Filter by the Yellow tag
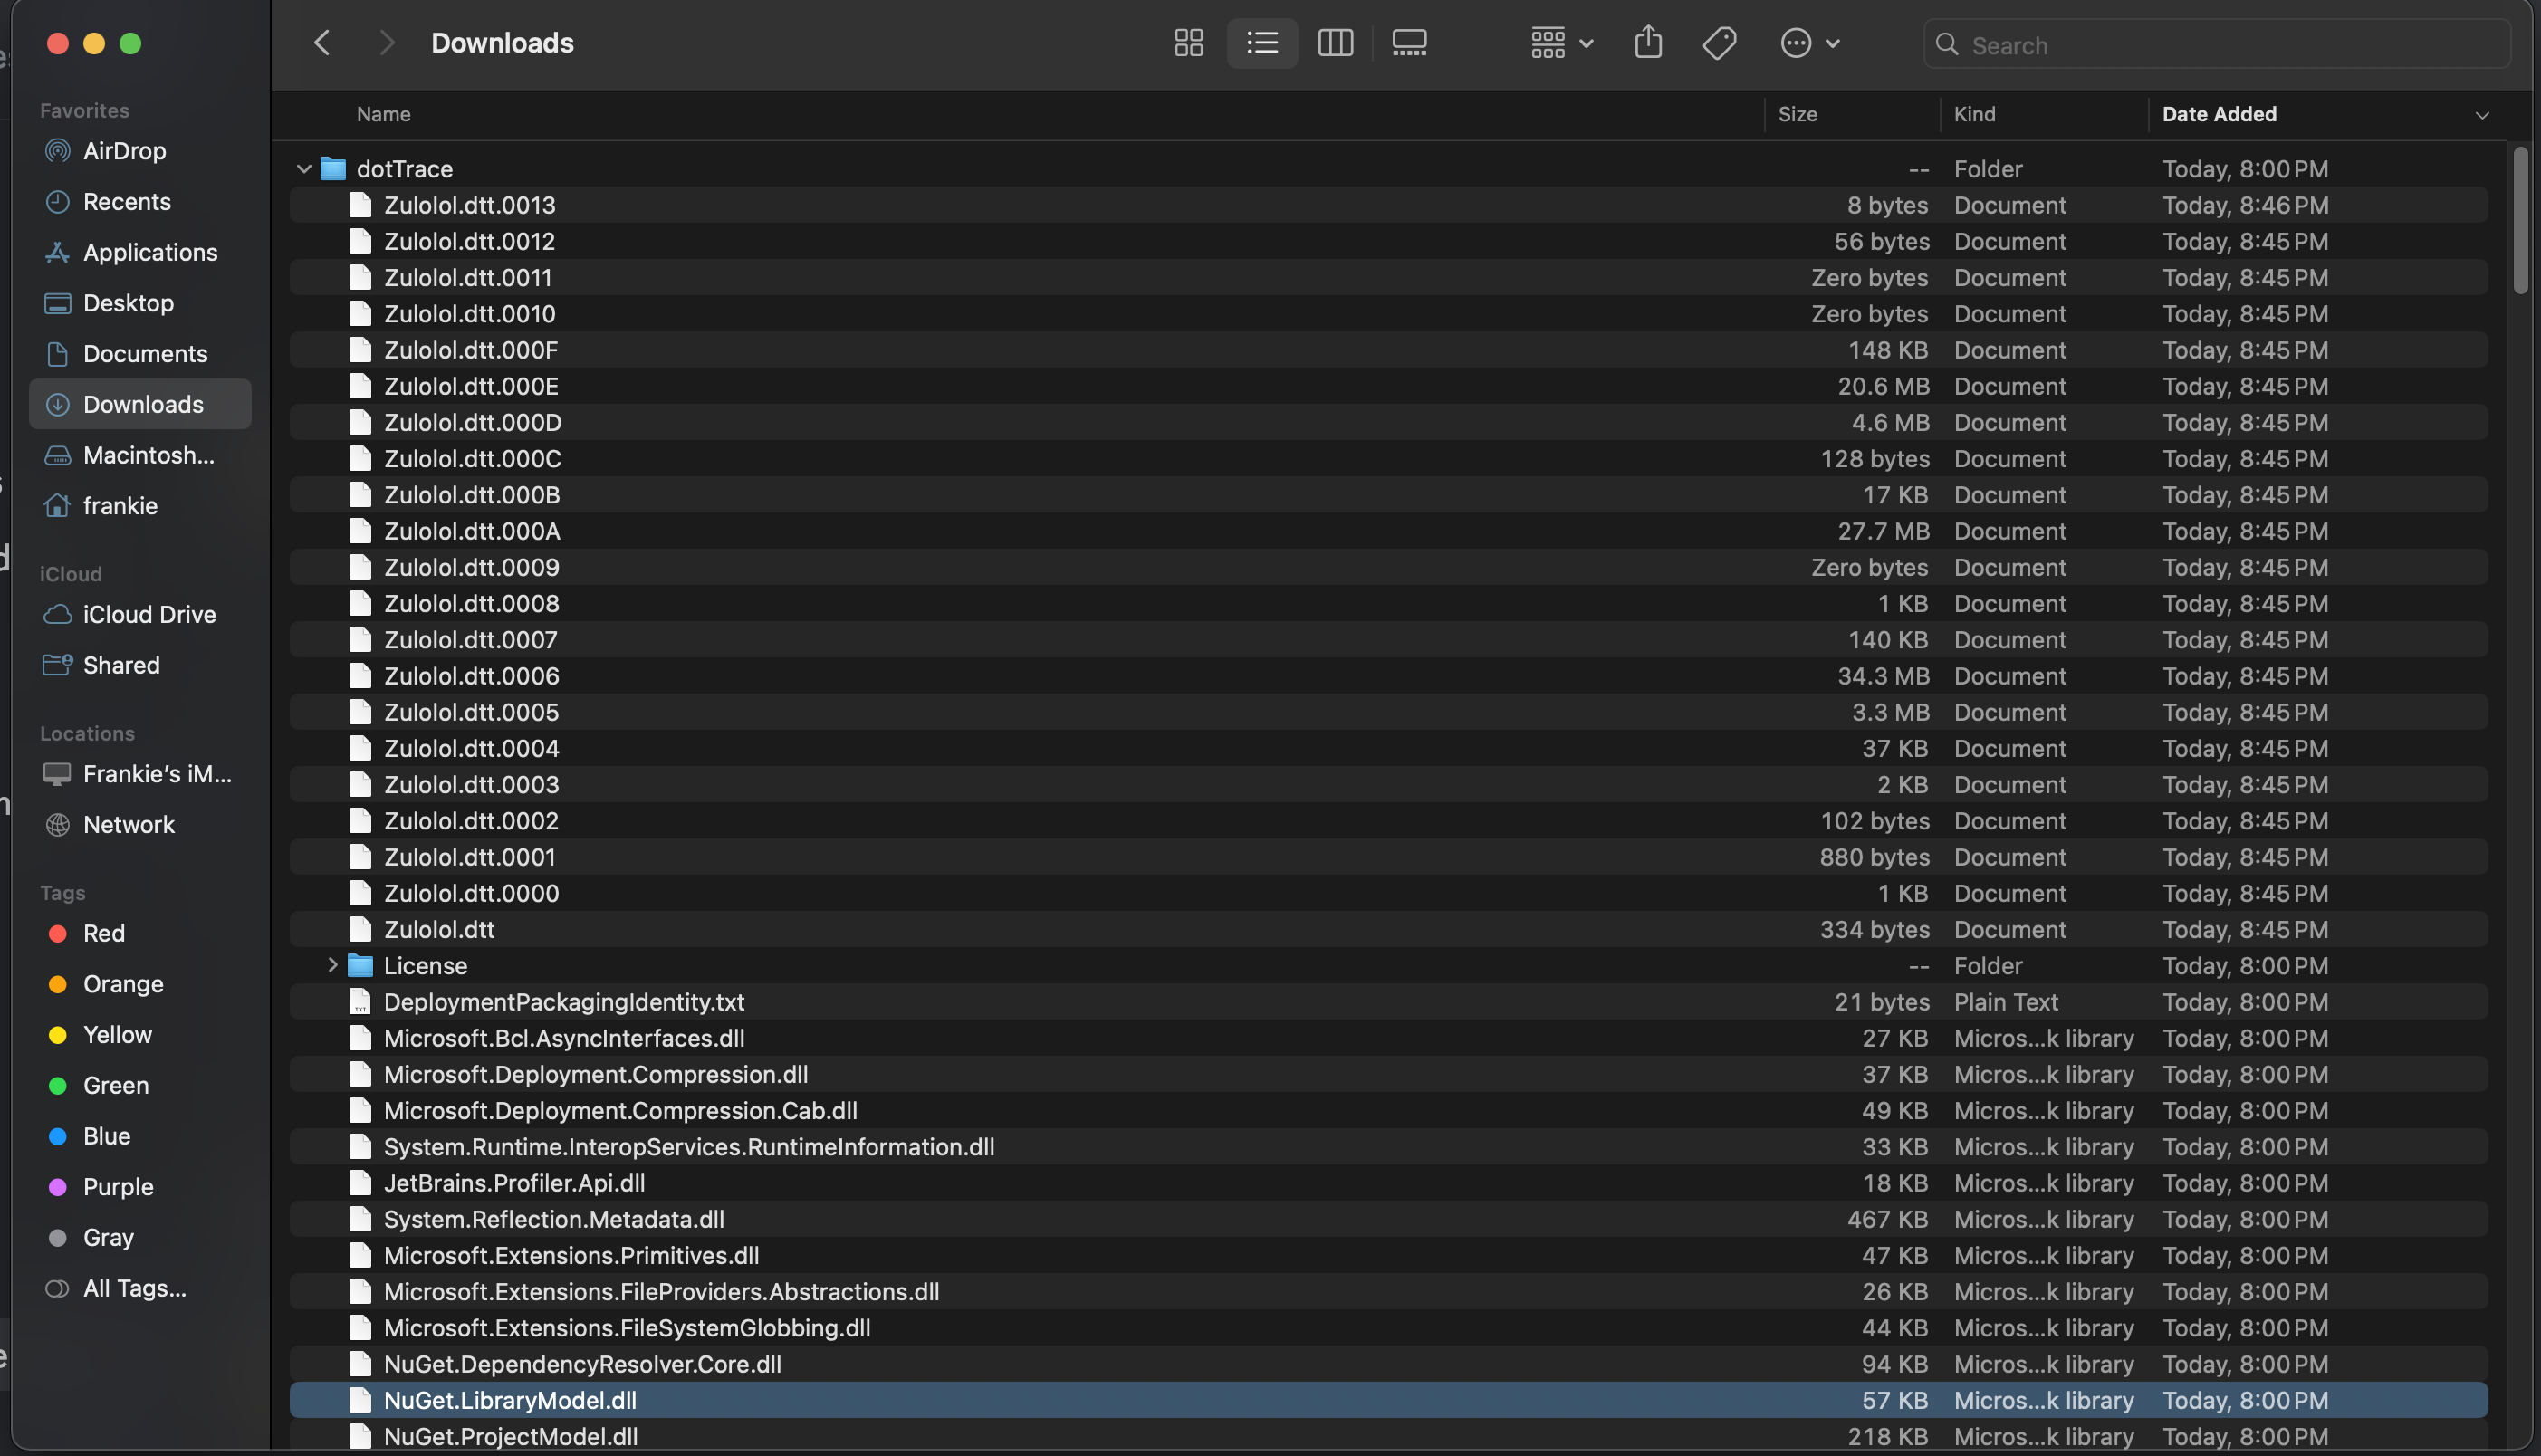The width and height of the screenshot is (2541, 1456). point(140,1035)
